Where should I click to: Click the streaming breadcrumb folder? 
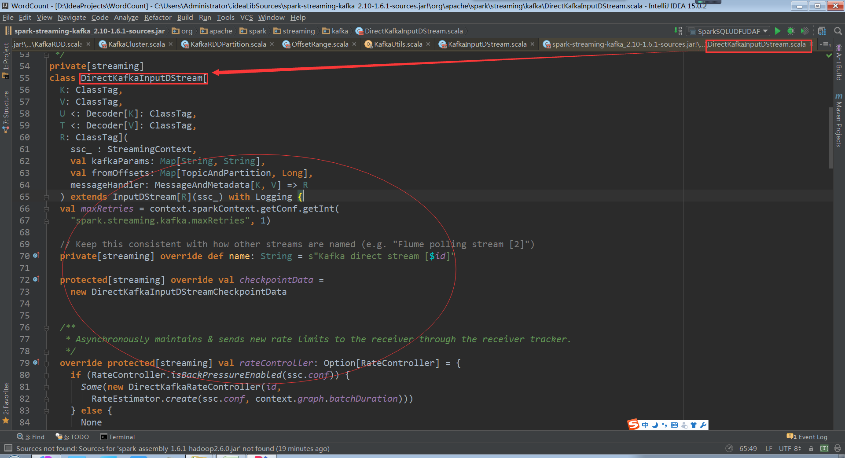click(x=294, y=31)
